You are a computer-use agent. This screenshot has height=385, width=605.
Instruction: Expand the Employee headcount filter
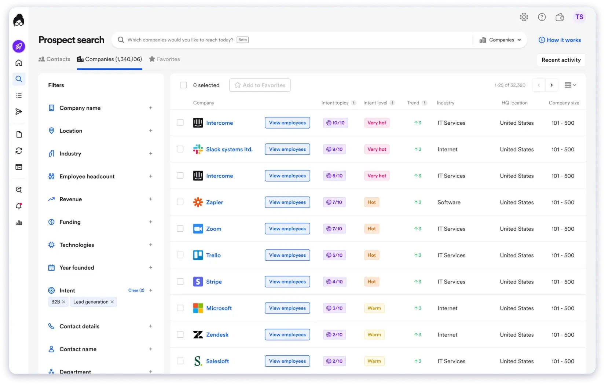pyautogui.click(x=150, y=176)
